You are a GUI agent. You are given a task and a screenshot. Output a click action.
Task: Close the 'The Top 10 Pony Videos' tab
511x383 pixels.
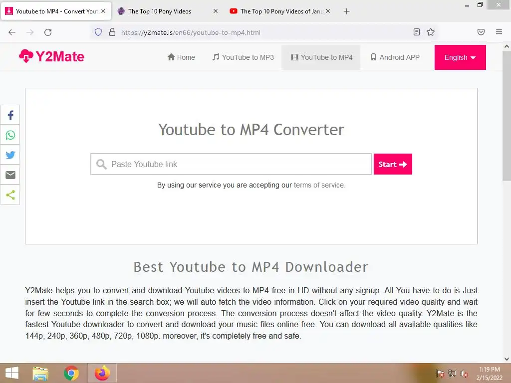click(x=216, y=11)
